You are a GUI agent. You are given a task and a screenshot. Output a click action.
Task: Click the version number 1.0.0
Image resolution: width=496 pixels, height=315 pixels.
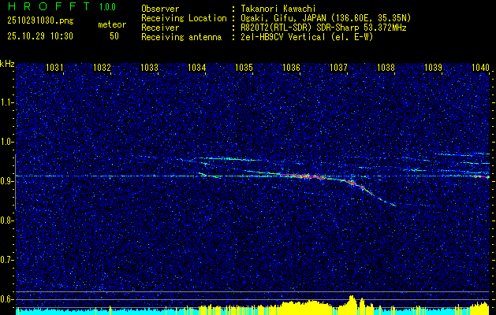pos(107,7)
